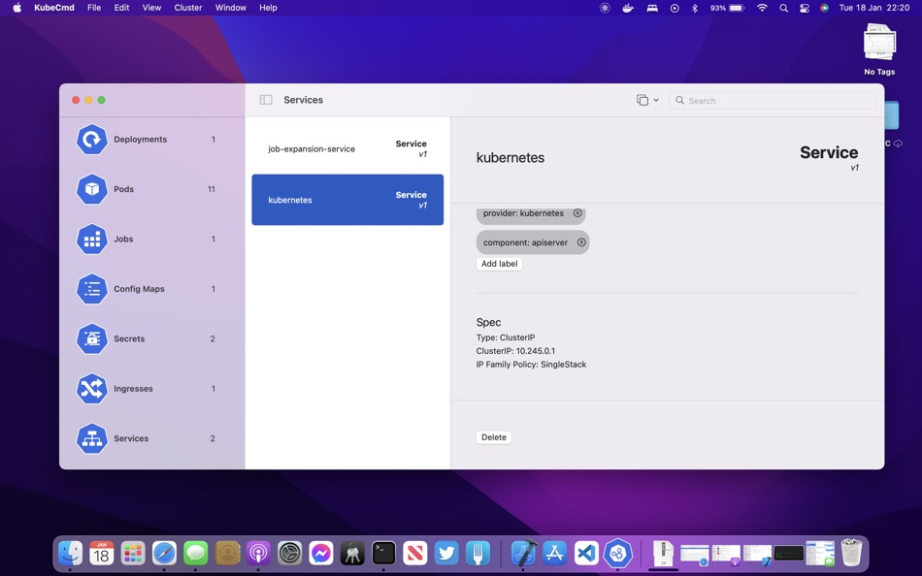Click the Bluetooth menu bar icon
The width and height of the screenshot is (922, 576).
tap(695, 8)
